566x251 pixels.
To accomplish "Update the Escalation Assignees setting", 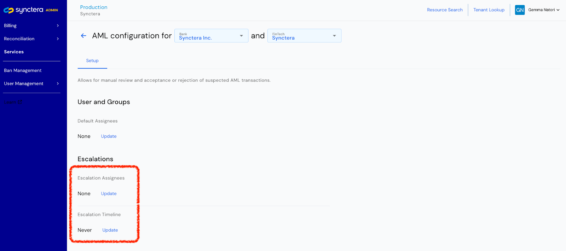I will tap(109, 194).
